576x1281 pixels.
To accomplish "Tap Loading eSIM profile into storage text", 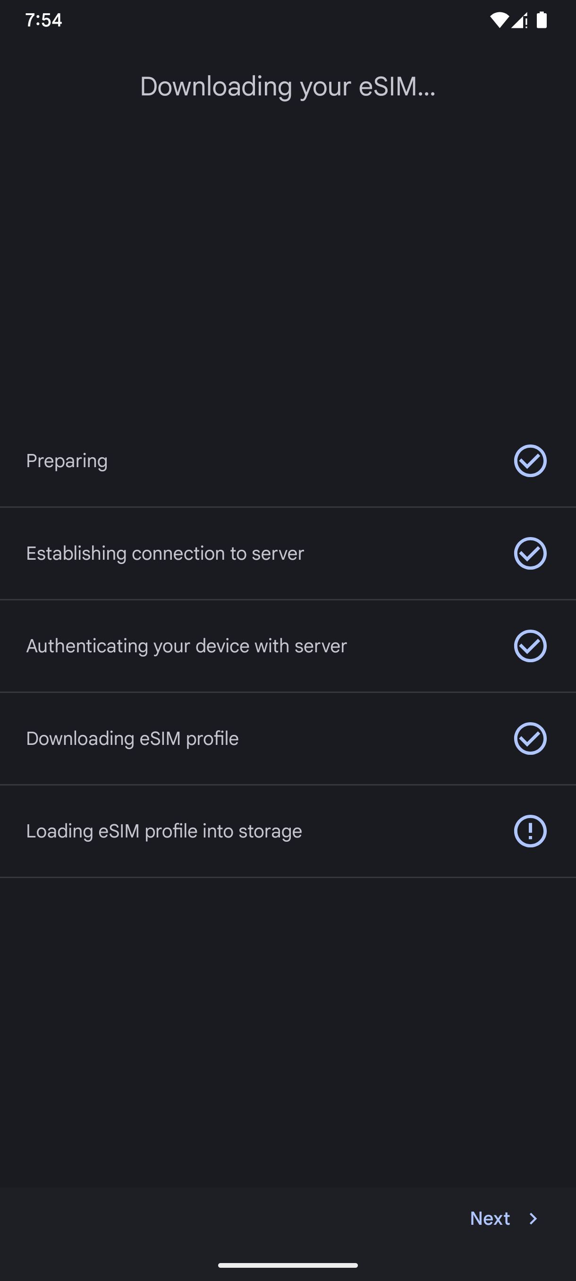I will 164,830.
